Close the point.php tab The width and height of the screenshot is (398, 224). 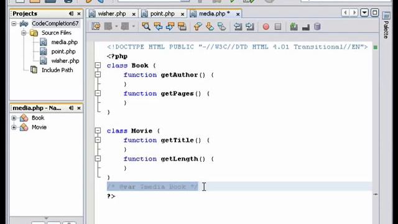pyautogui.click(x=182, y=14)
